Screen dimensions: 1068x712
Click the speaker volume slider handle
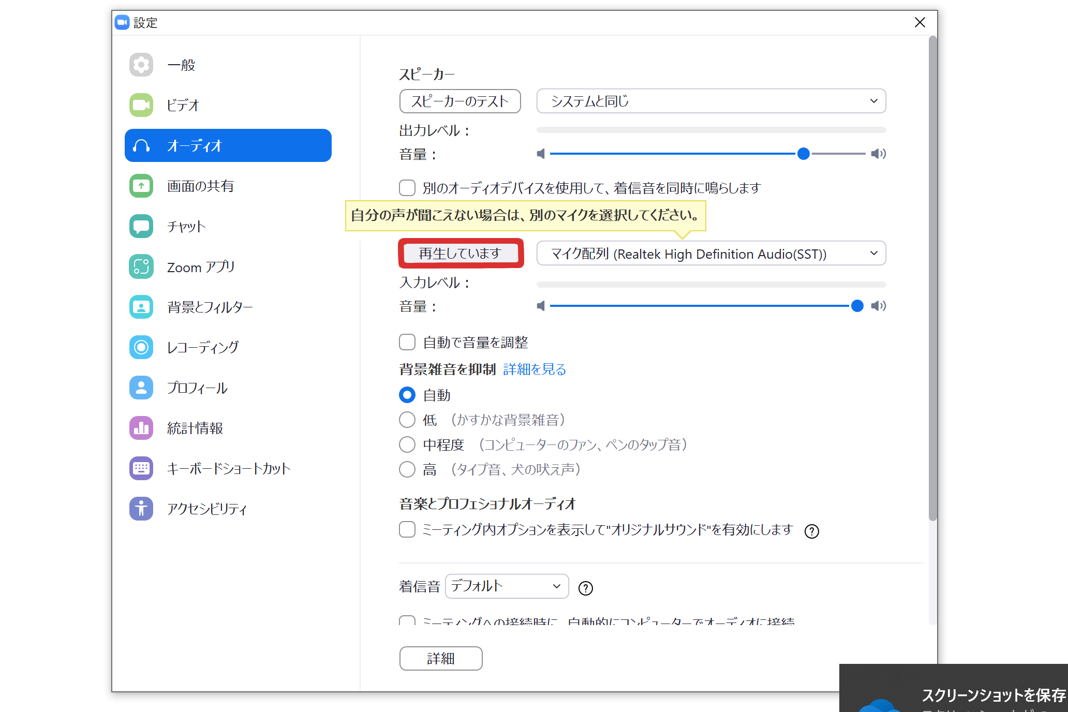(x=803, y=154)
